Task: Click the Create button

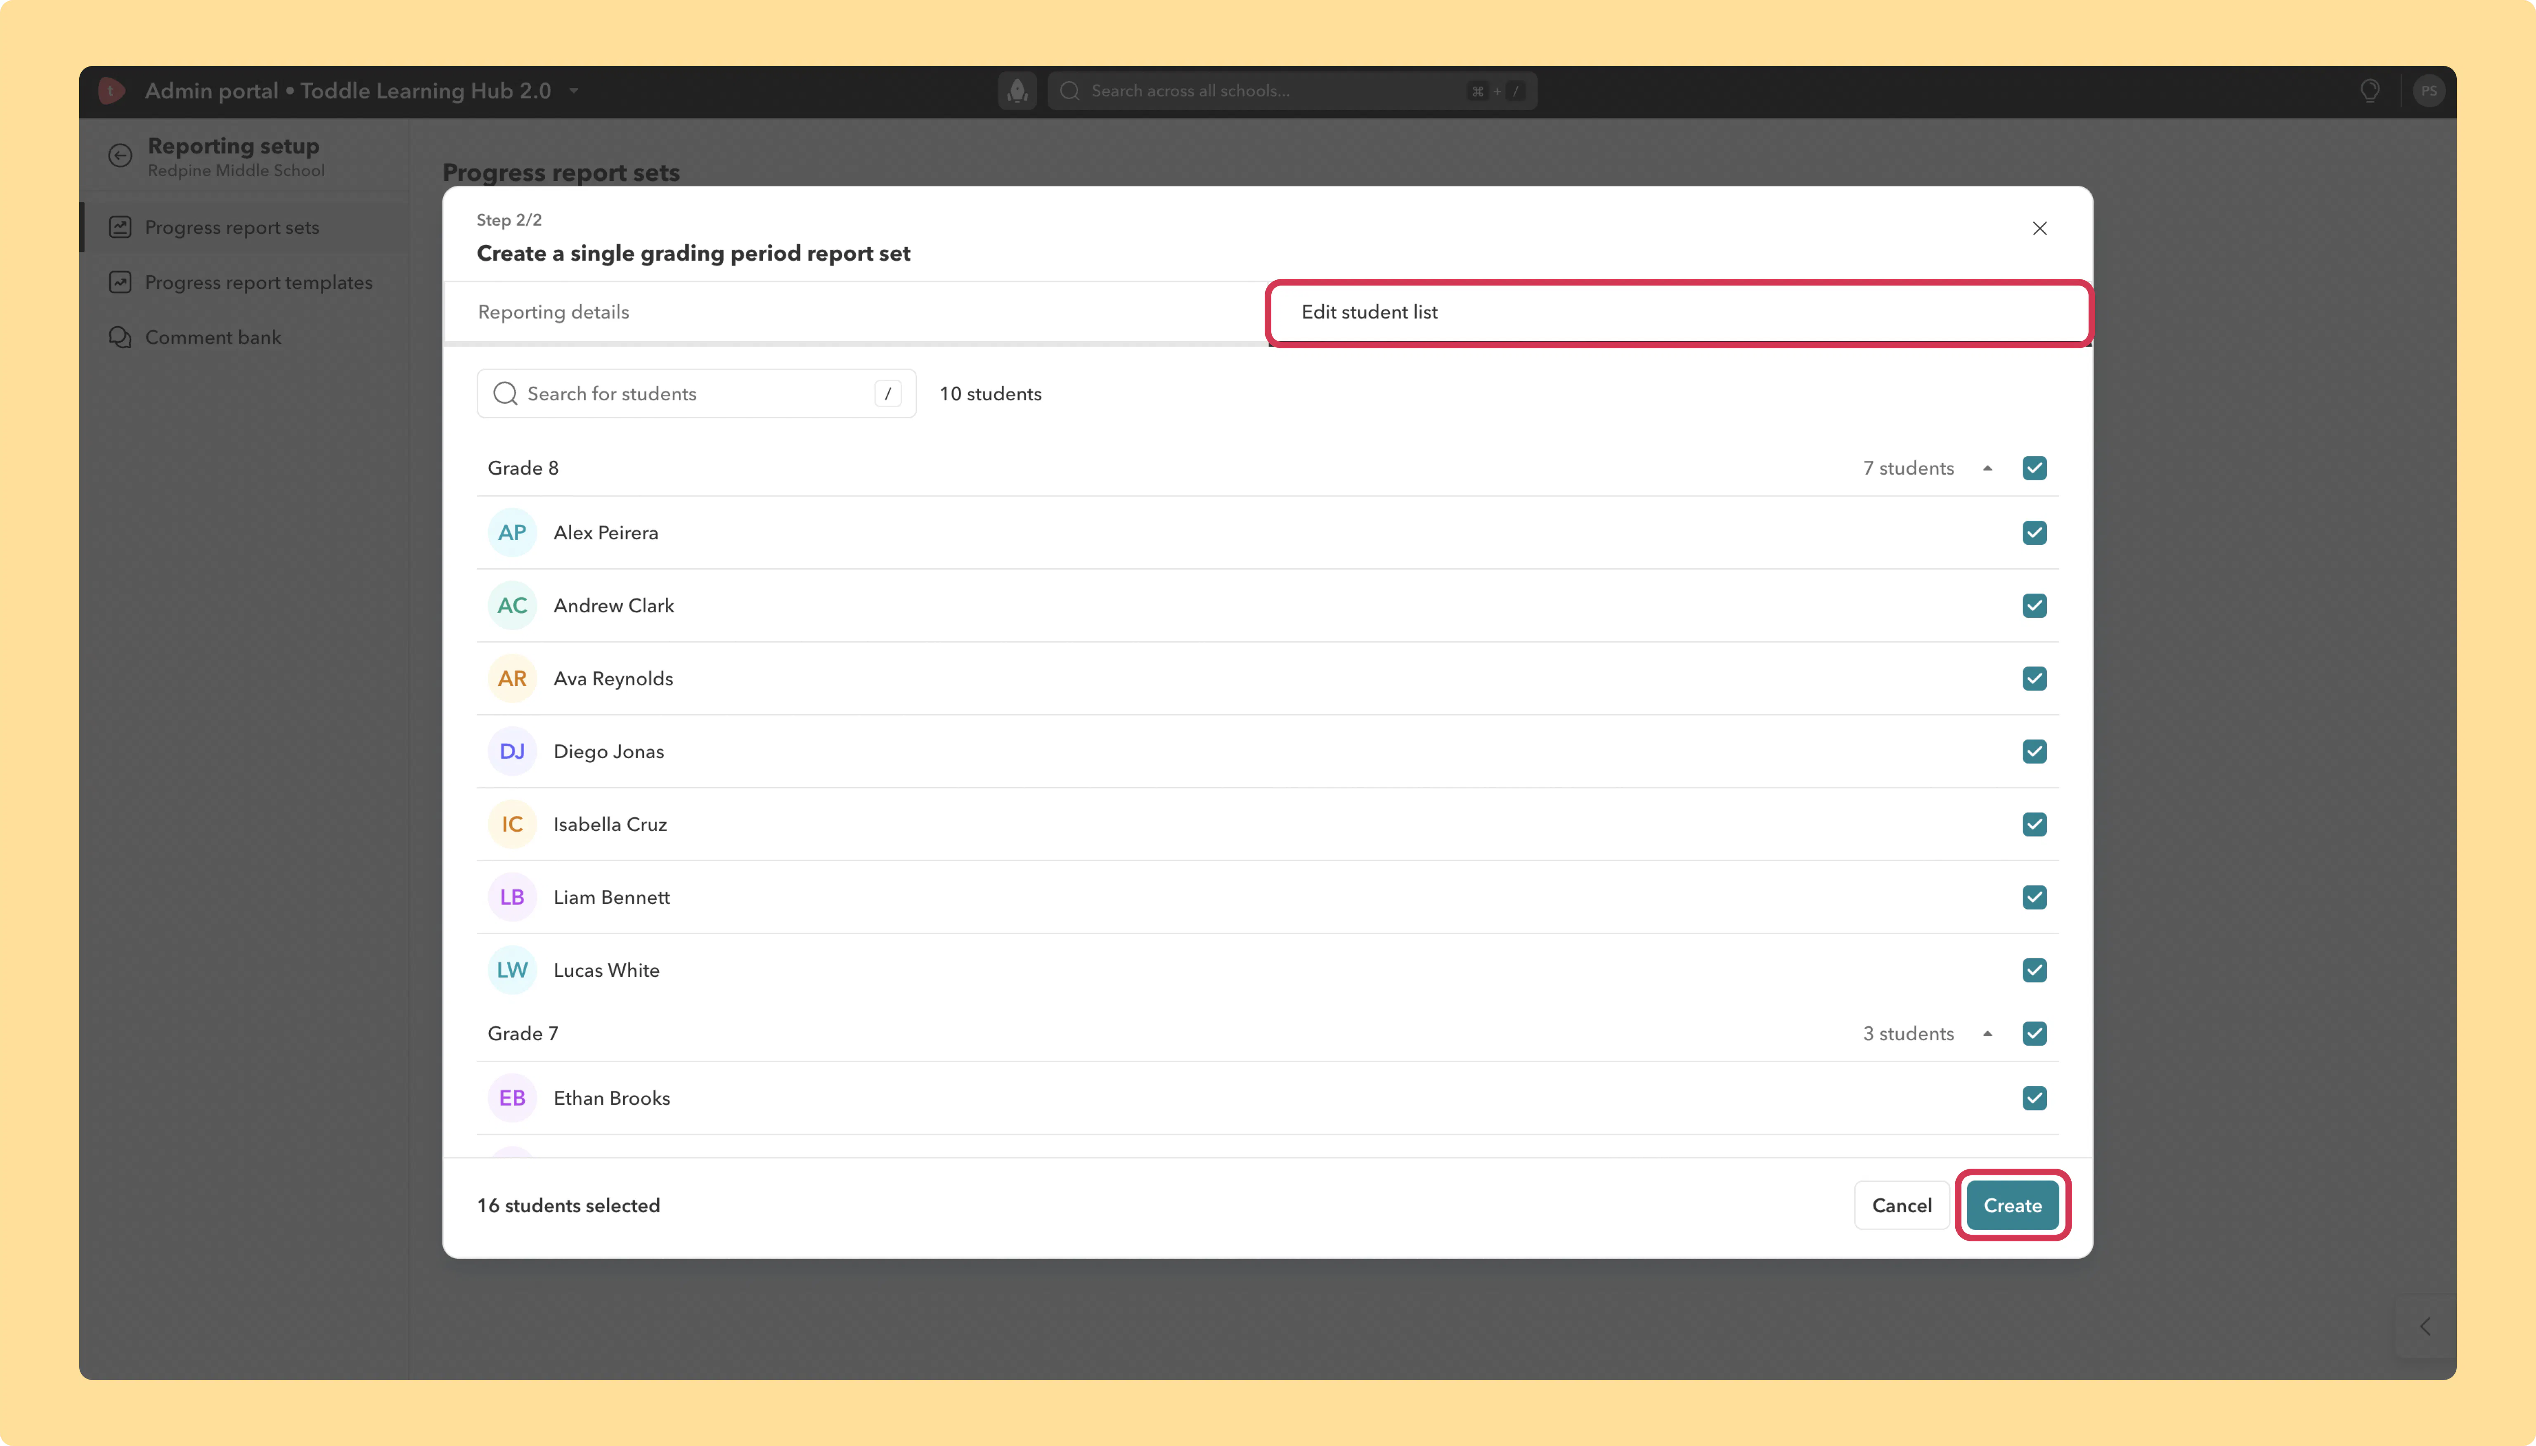Action: click(x=2013, y=1206)
